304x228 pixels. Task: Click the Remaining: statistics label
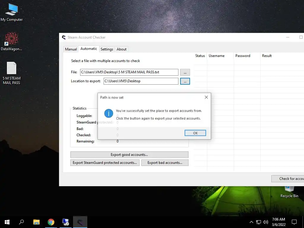point(85,141)
